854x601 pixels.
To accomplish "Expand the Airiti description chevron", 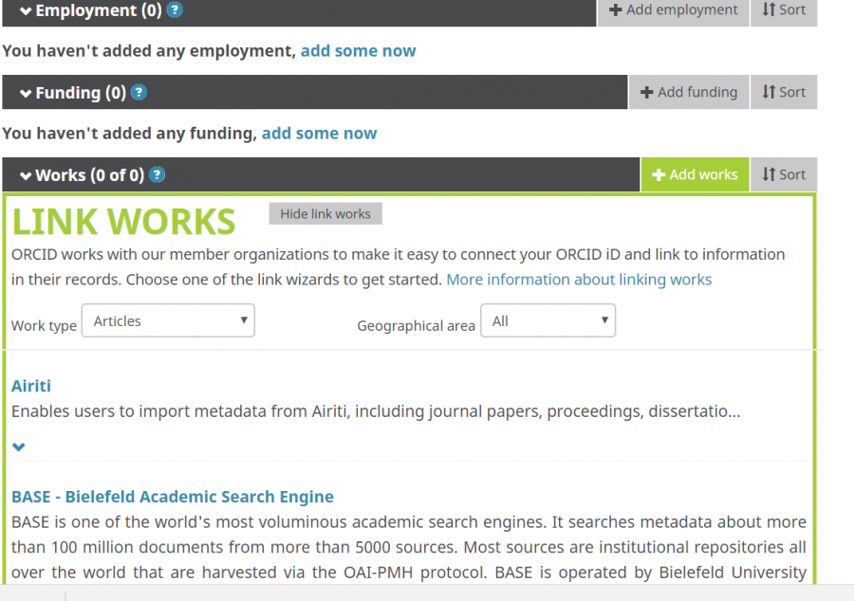I will [19, 446].
